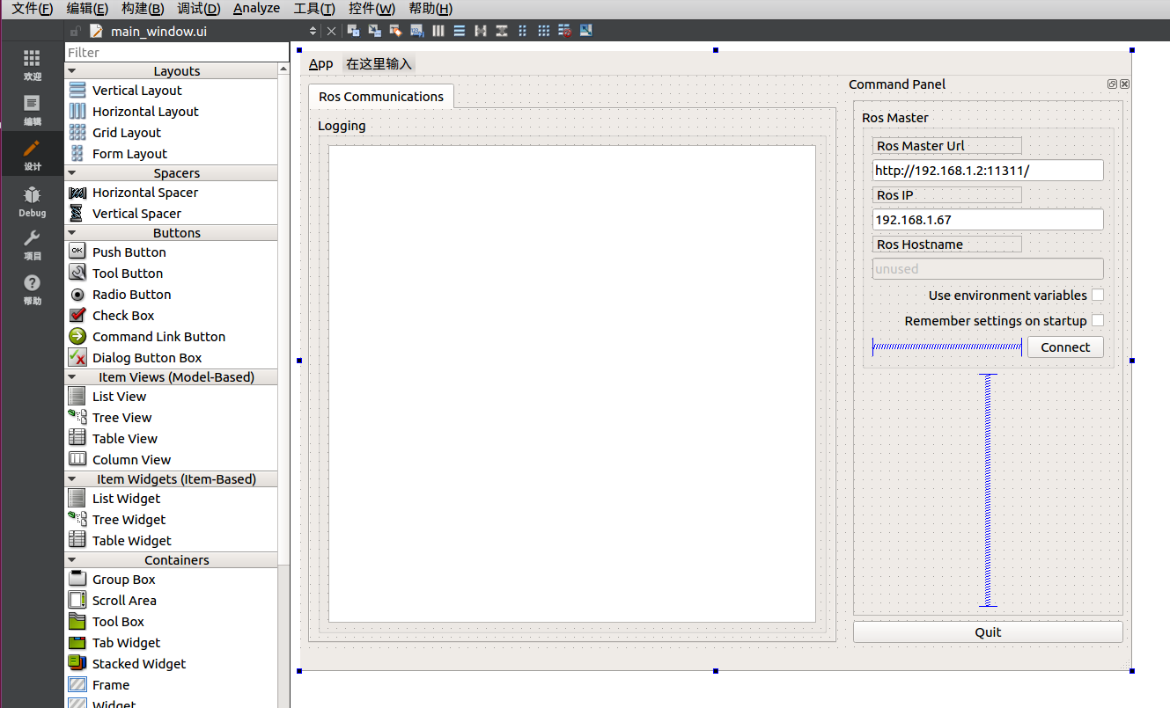
Task: Click the Adjust Size toolbar icon
Action: tap(585, 30)
